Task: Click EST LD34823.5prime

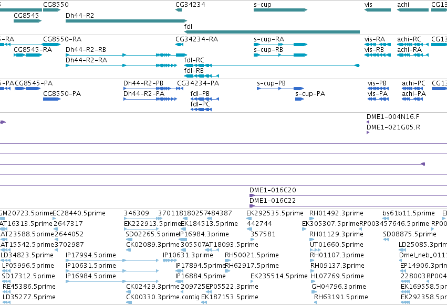Action: point(27,255)
